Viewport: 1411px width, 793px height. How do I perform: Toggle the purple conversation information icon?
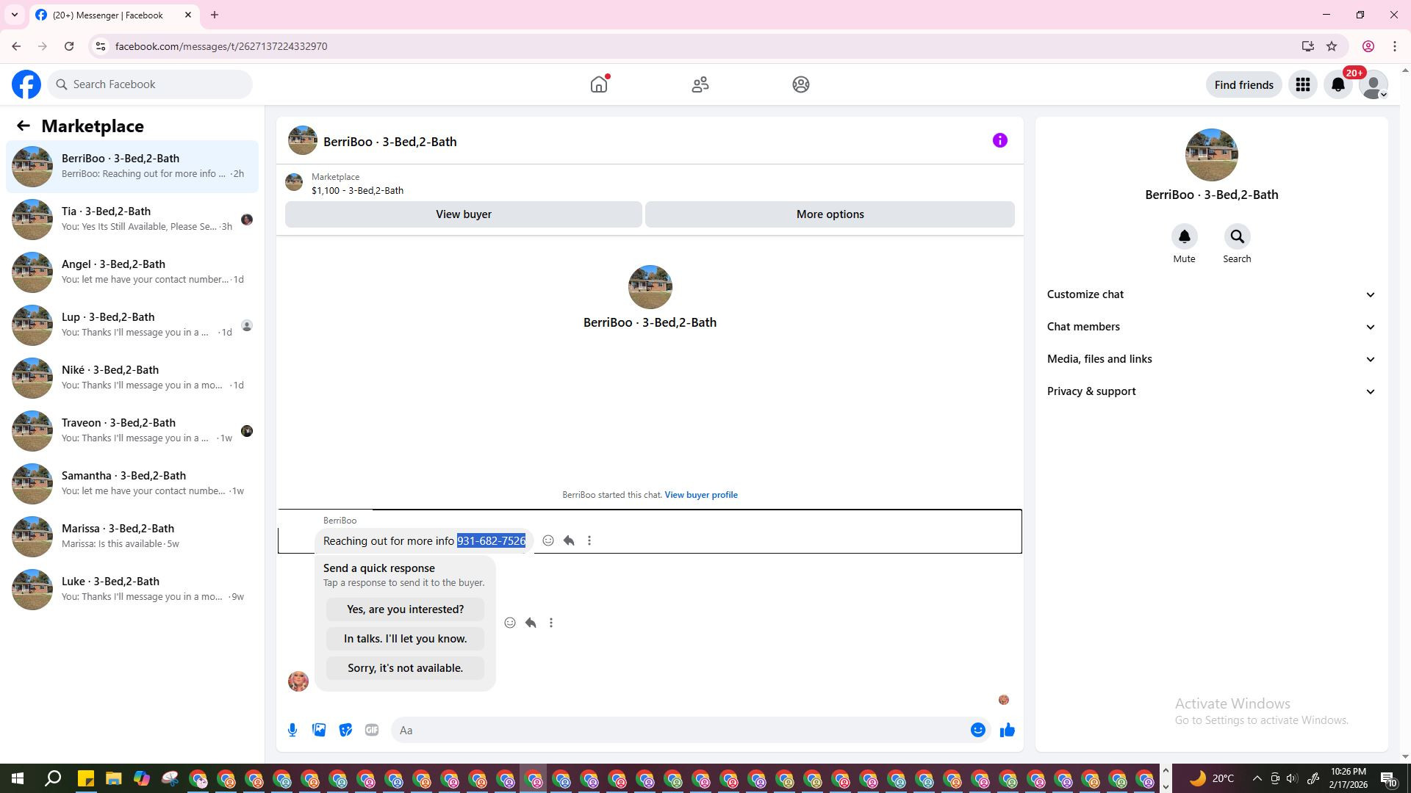click(x=999, y=141)
